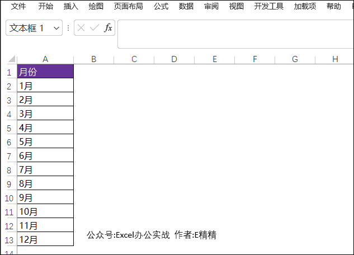Open the 文件 menu tab

18,7
